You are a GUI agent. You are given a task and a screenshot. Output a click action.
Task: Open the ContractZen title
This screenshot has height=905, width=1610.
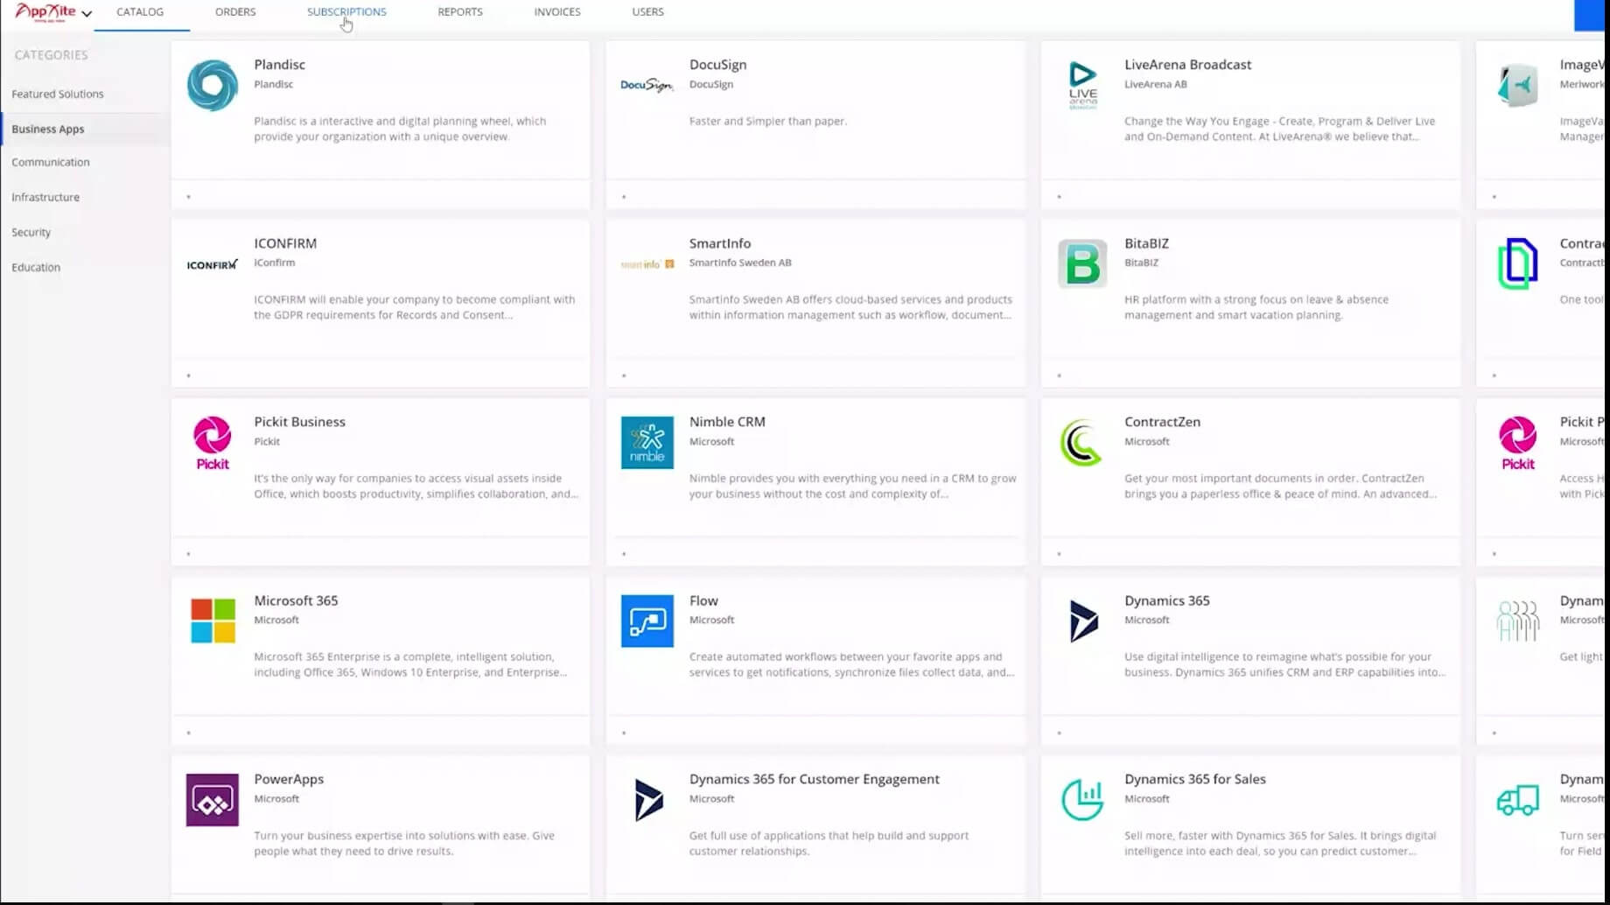tap(1162, 422)
